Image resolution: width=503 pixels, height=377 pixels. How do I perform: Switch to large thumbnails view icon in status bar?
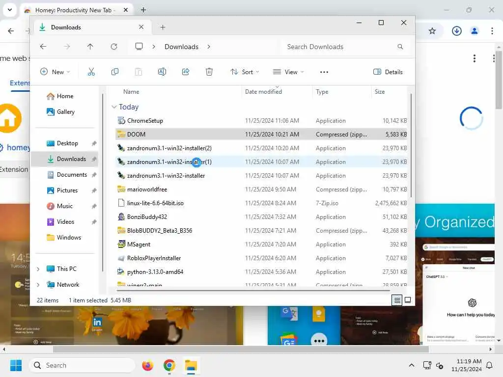point(408,300)
